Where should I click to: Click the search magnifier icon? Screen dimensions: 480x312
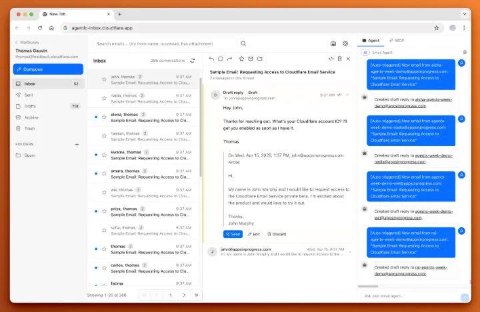(243, 44)
